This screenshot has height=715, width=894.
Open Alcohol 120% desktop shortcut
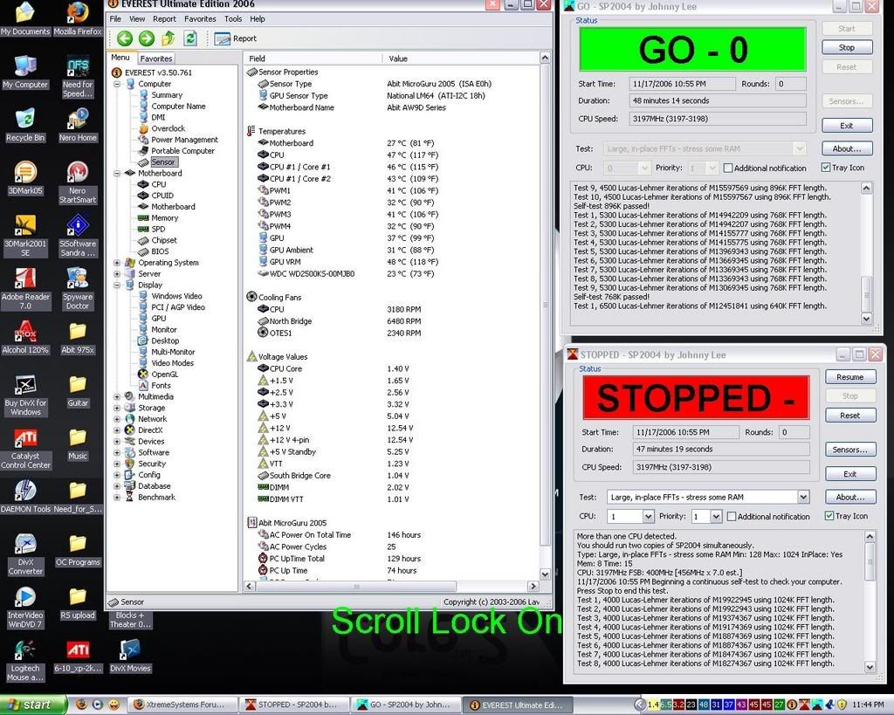(x=25, y=337)
